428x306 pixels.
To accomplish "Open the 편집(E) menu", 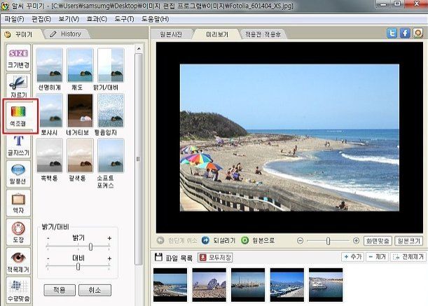I will [x=41, y=19].
